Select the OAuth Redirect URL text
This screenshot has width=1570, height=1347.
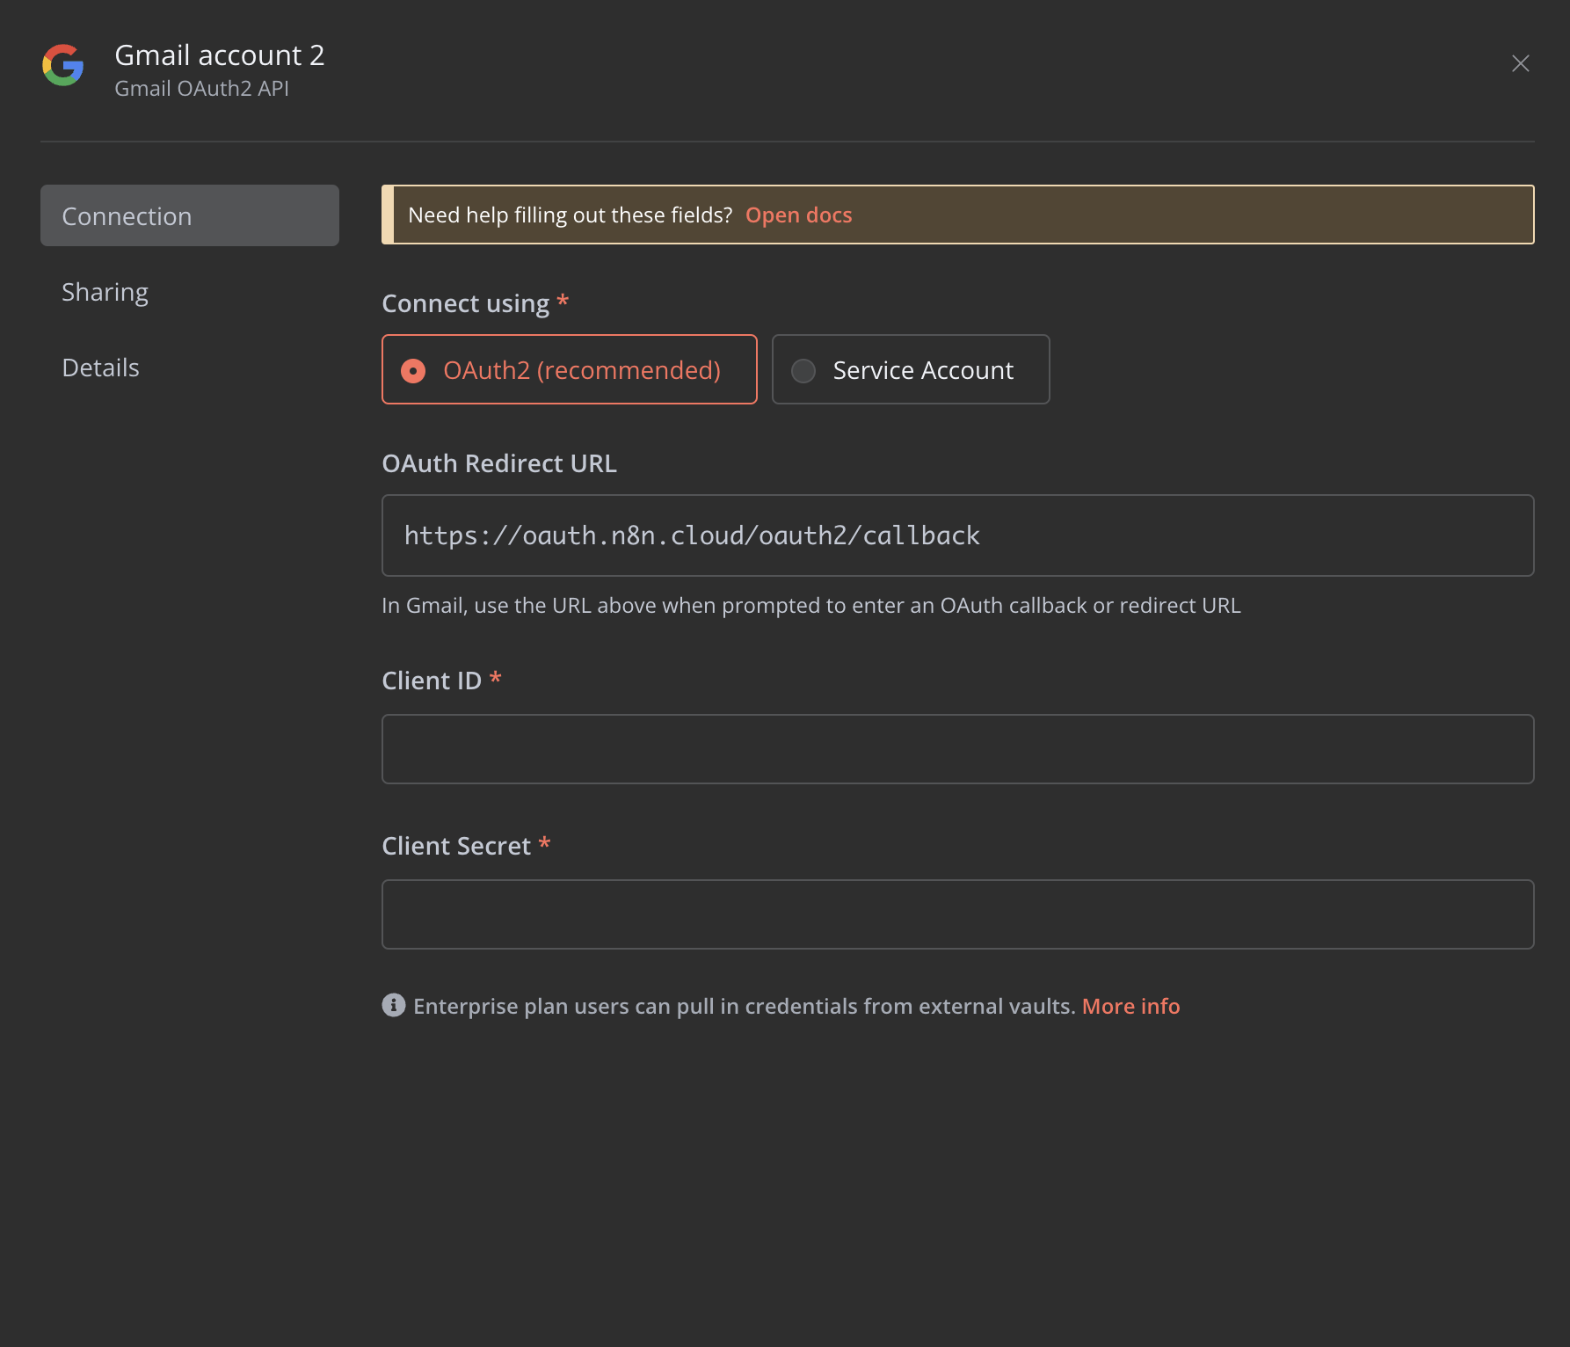coord(692,535)
